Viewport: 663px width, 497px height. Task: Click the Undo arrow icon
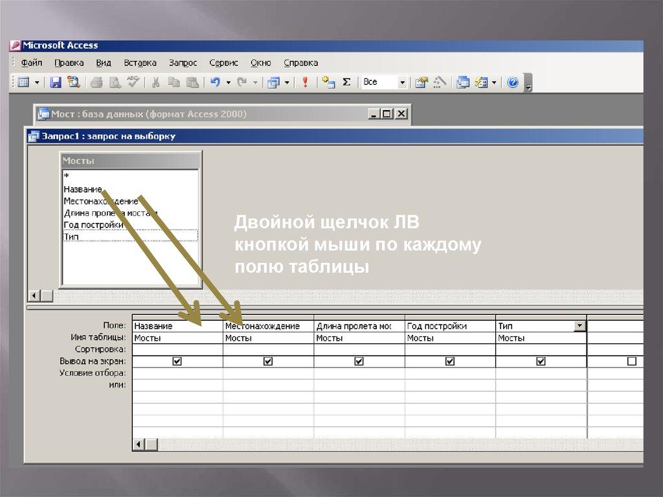215,82
